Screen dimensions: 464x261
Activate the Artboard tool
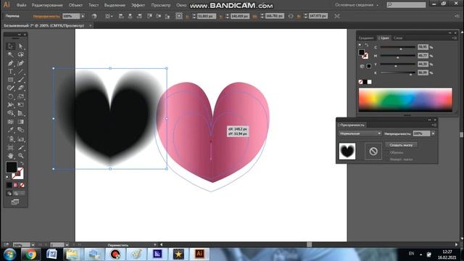pyautogui.click(x=11, y=147)
